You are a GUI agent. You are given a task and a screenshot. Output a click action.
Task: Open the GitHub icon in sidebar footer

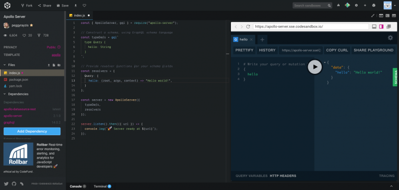click(x=14, y=184)
